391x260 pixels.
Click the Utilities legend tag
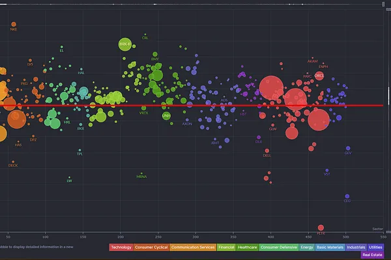[x=375, y=248]
